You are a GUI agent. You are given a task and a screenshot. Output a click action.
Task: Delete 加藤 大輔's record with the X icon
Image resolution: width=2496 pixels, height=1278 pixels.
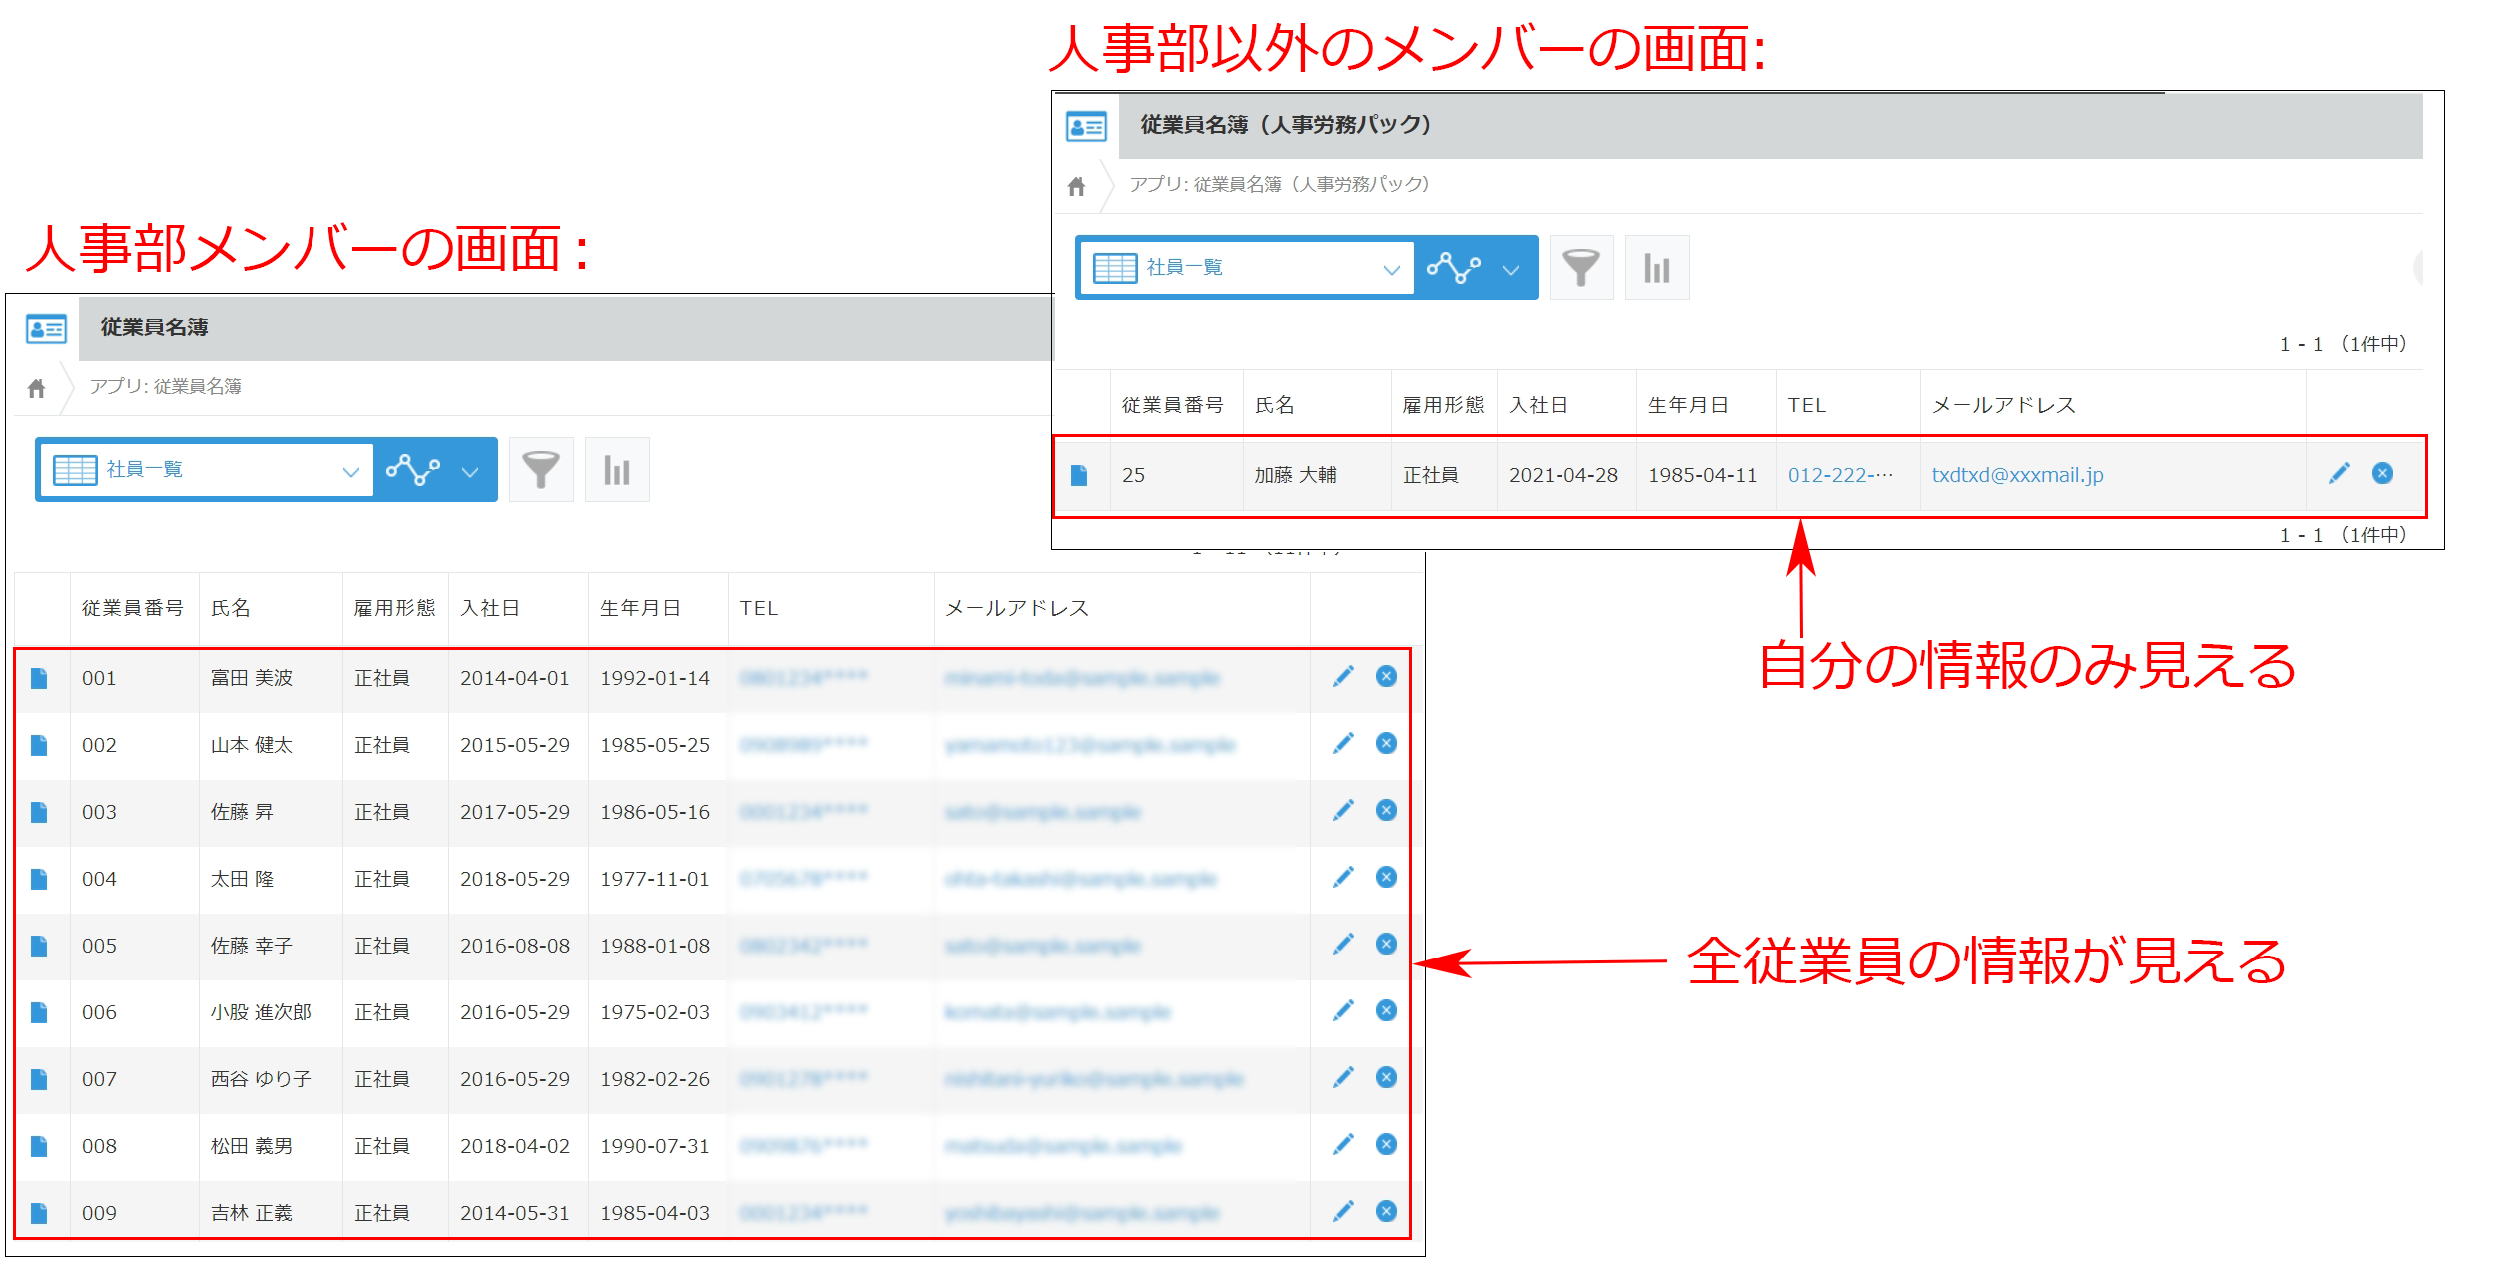click(2382, 474)
